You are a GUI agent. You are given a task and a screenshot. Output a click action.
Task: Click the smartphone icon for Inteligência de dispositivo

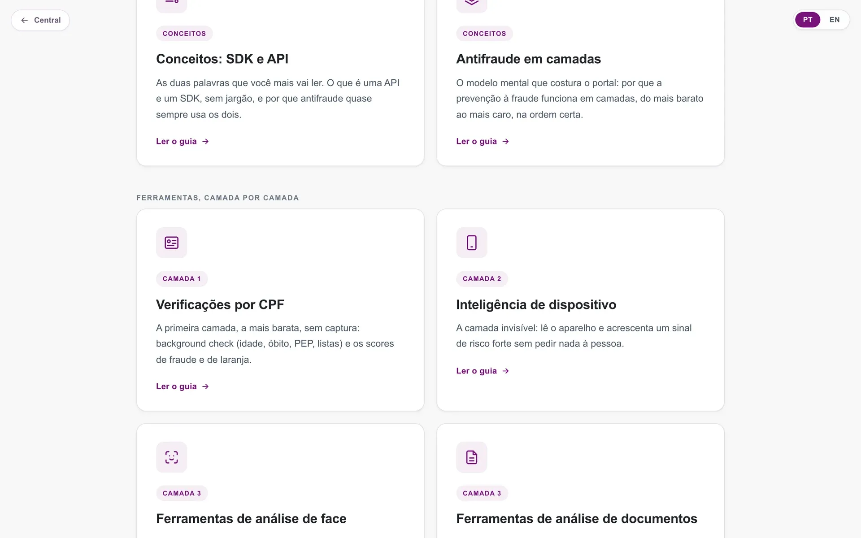pyautogui.click(x=471, y=243)
